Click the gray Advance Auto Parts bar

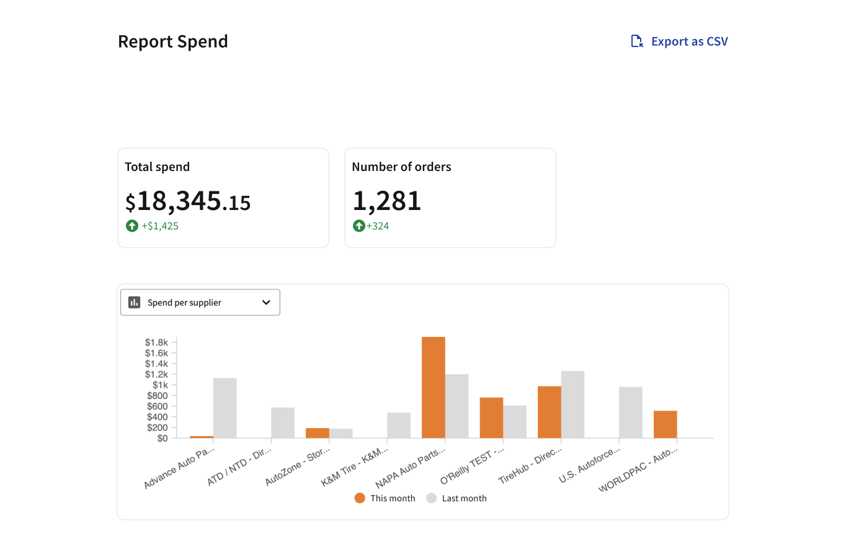point(225,408)
